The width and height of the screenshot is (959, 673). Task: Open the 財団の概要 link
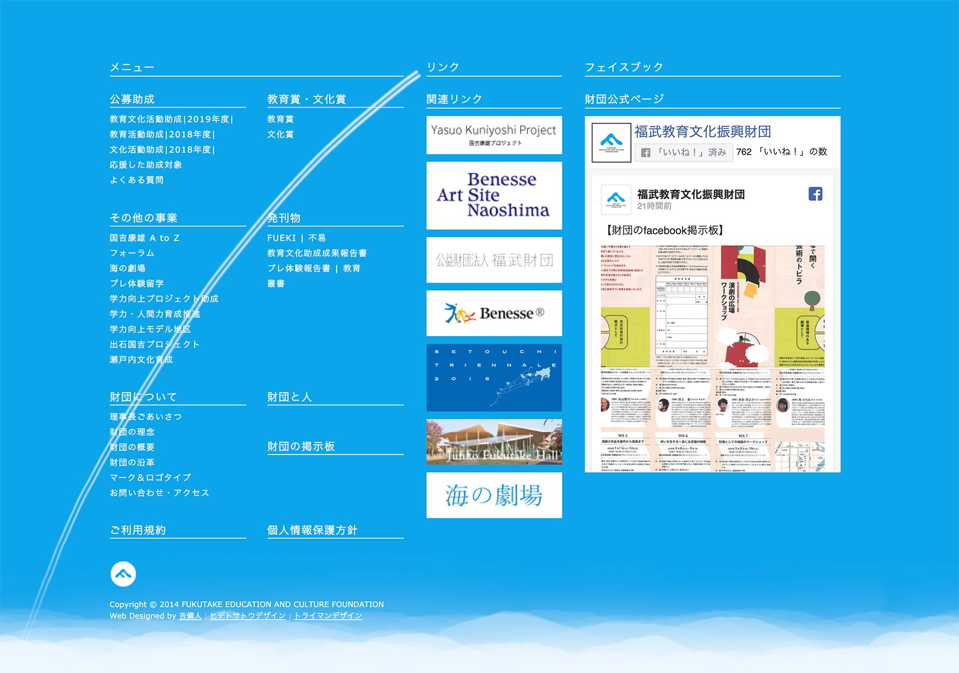point(132,448)
